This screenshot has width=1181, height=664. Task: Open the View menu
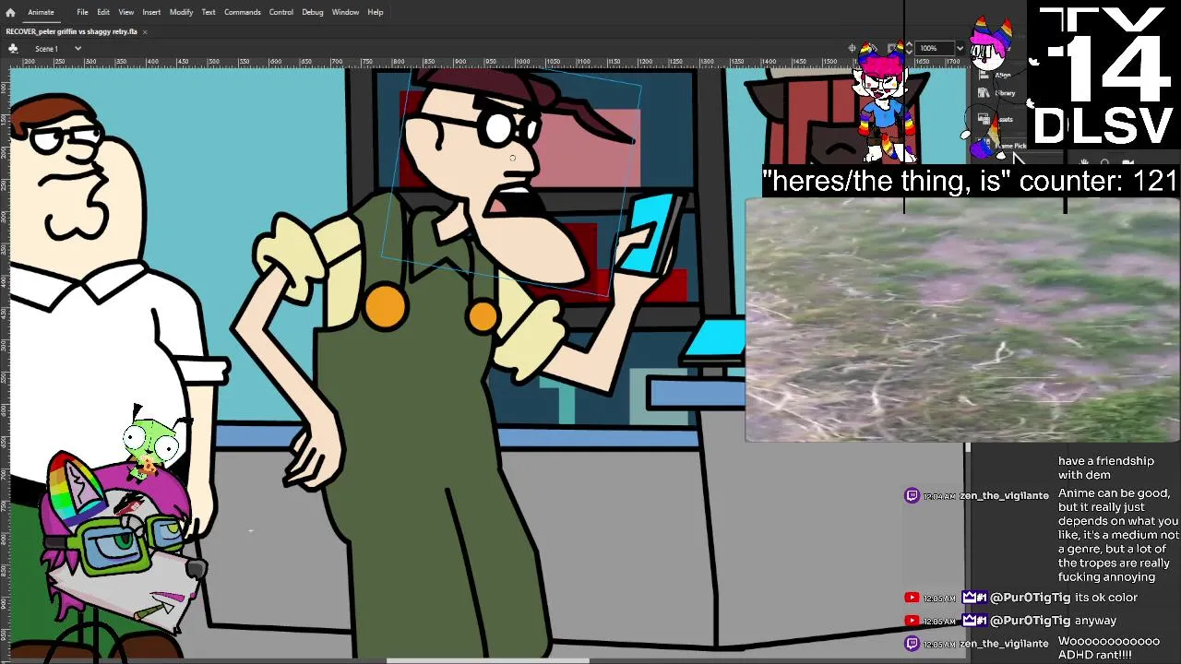[126, 12]
